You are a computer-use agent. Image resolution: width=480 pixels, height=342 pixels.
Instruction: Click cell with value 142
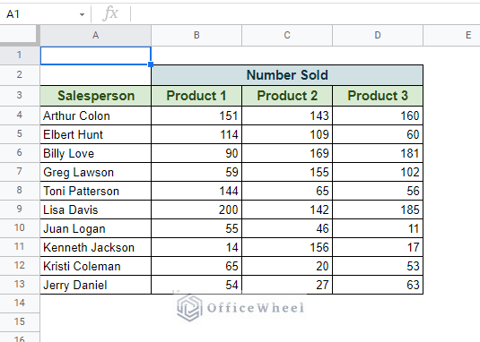coord(287,209)
